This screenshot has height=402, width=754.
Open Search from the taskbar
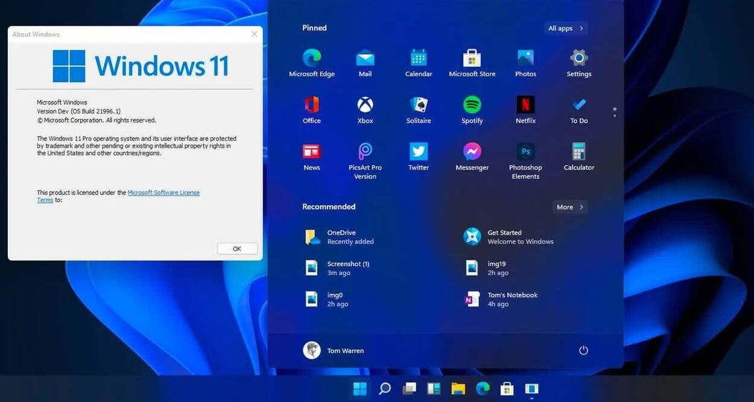385,389
